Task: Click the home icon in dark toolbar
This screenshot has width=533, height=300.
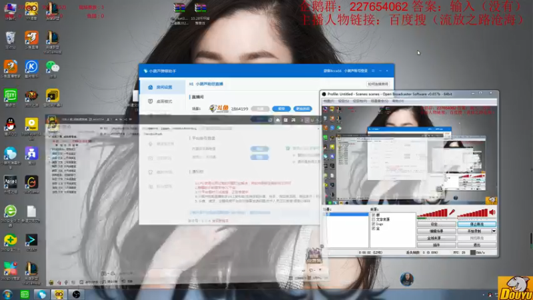Action: 278,120
